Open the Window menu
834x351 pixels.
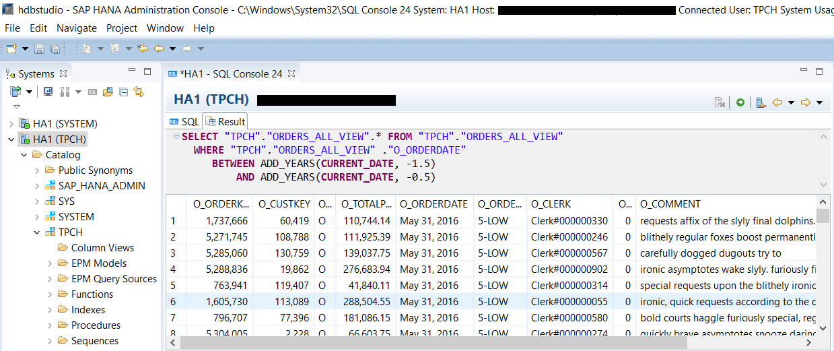165,28
